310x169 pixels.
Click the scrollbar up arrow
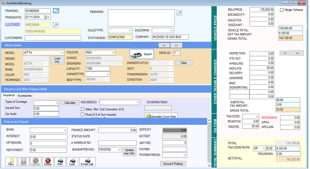[209, 120]
